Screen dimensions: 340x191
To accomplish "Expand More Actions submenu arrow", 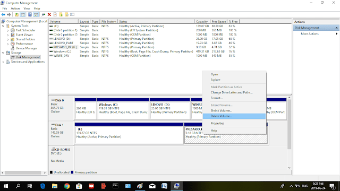I will point(336,34).
